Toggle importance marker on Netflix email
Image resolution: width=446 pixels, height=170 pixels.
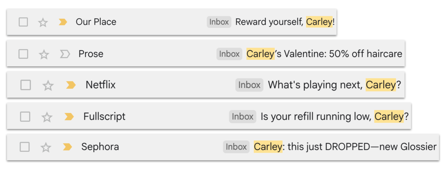(x=71, y=85)
